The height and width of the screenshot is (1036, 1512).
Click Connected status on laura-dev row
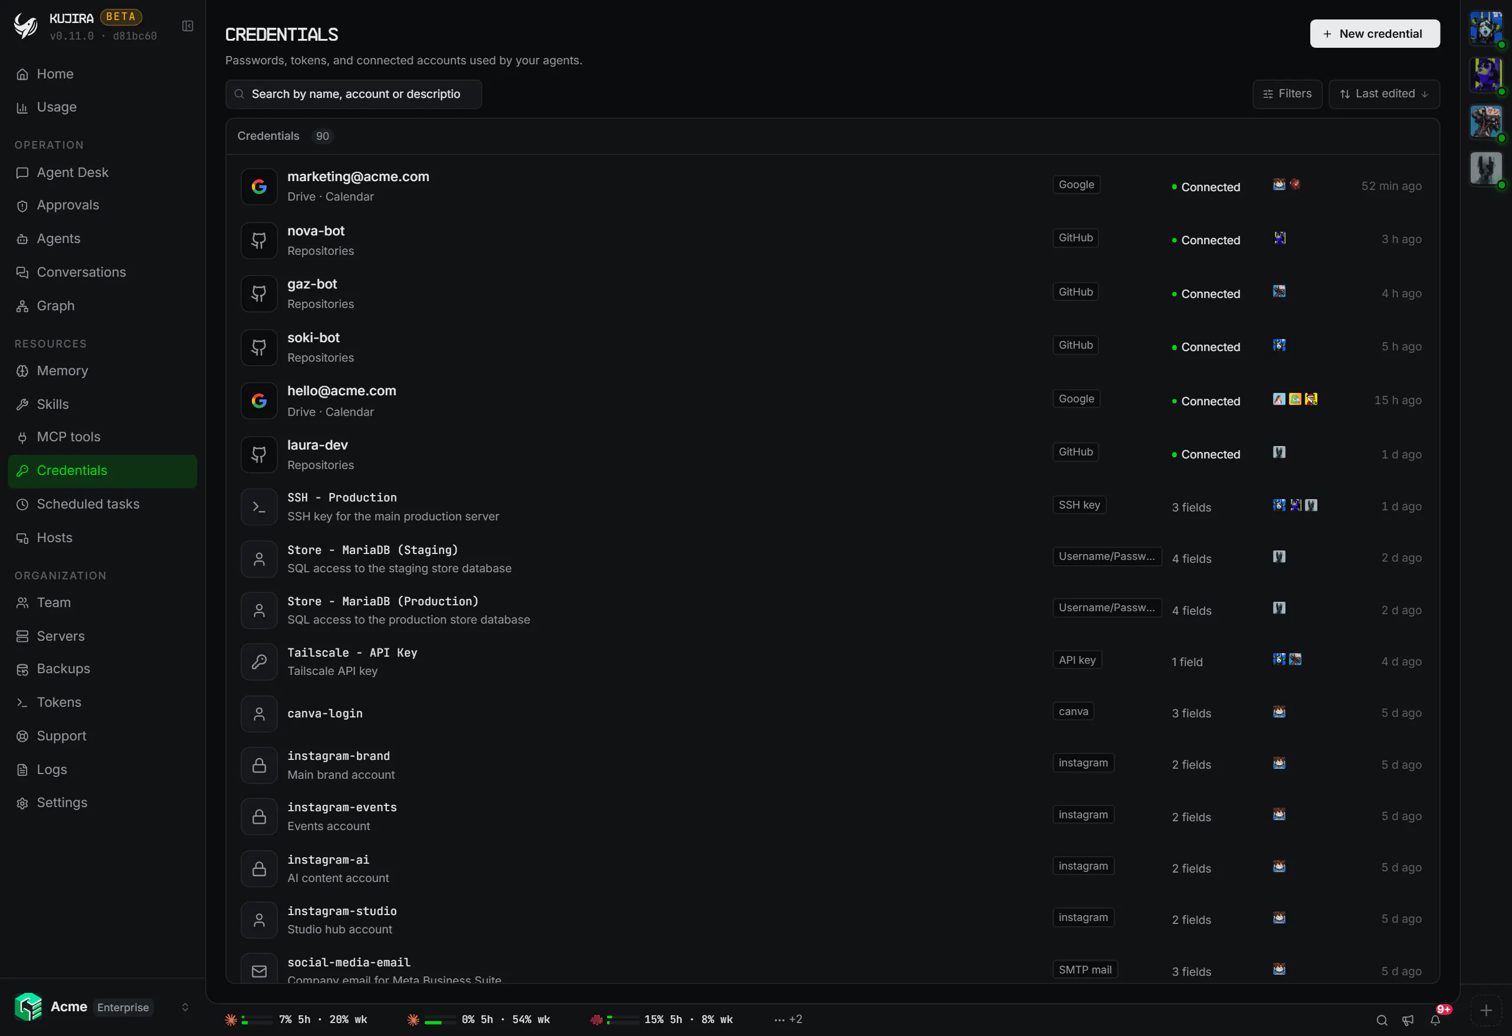coord(1206,454)
